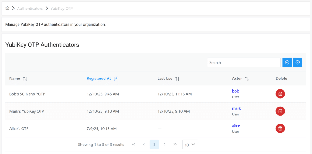Apply search with the checkmark button
The image size is (312, 154).
click(x=287, y=62)
